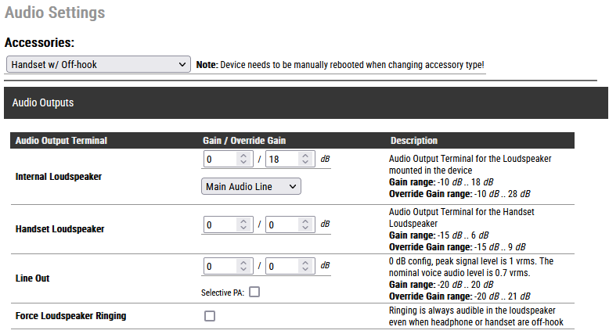Lower Line Out override gain with down arrow

[306, 270]
